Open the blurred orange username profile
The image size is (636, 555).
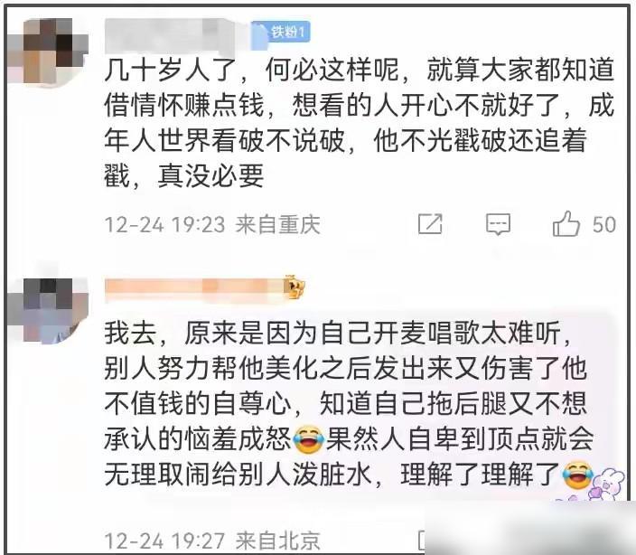click(x=195, y=289)
